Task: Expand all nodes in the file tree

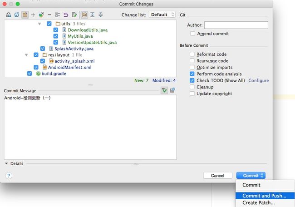Action: click(93, 15)
